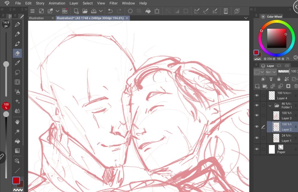This screenshot has width=298, height=192.
Task: Toggle Lock transparent pixels icon
Action: tap(287, 79)
